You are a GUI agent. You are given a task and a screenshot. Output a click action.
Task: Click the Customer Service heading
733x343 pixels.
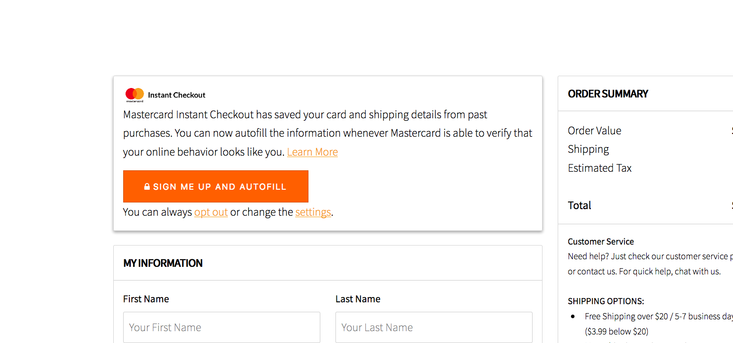(601, 241)
